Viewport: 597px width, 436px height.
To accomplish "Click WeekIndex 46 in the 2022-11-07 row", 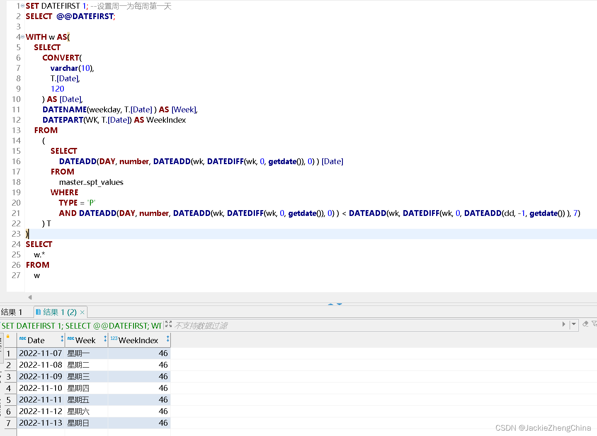I will click(139, 354).
